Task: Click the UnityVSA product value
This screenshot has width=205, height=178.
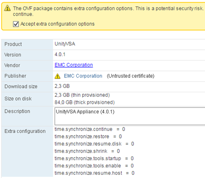Action: click(65, 44)
